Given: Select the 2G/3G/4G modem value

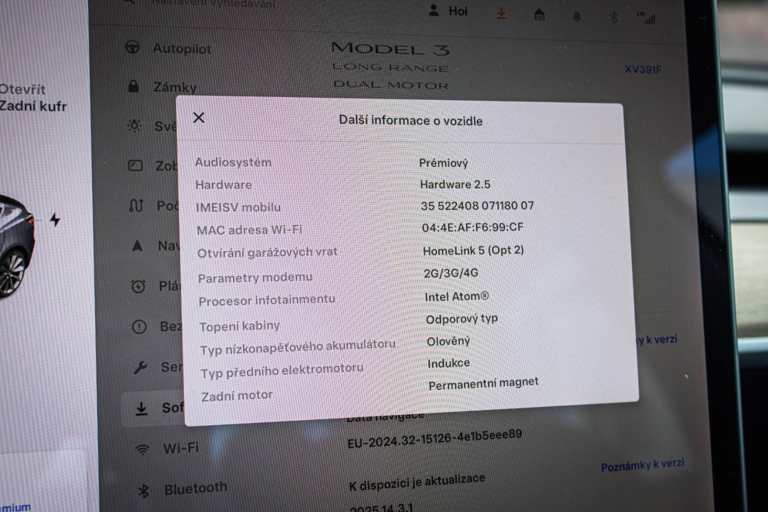Looking at the screenshot, I should pos(451,273).
